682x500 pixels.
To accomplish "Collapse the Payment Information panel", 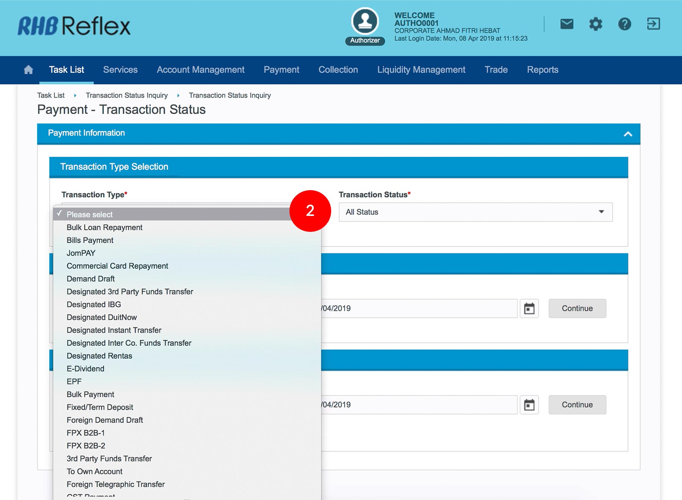I will click(x=628, y=134).
